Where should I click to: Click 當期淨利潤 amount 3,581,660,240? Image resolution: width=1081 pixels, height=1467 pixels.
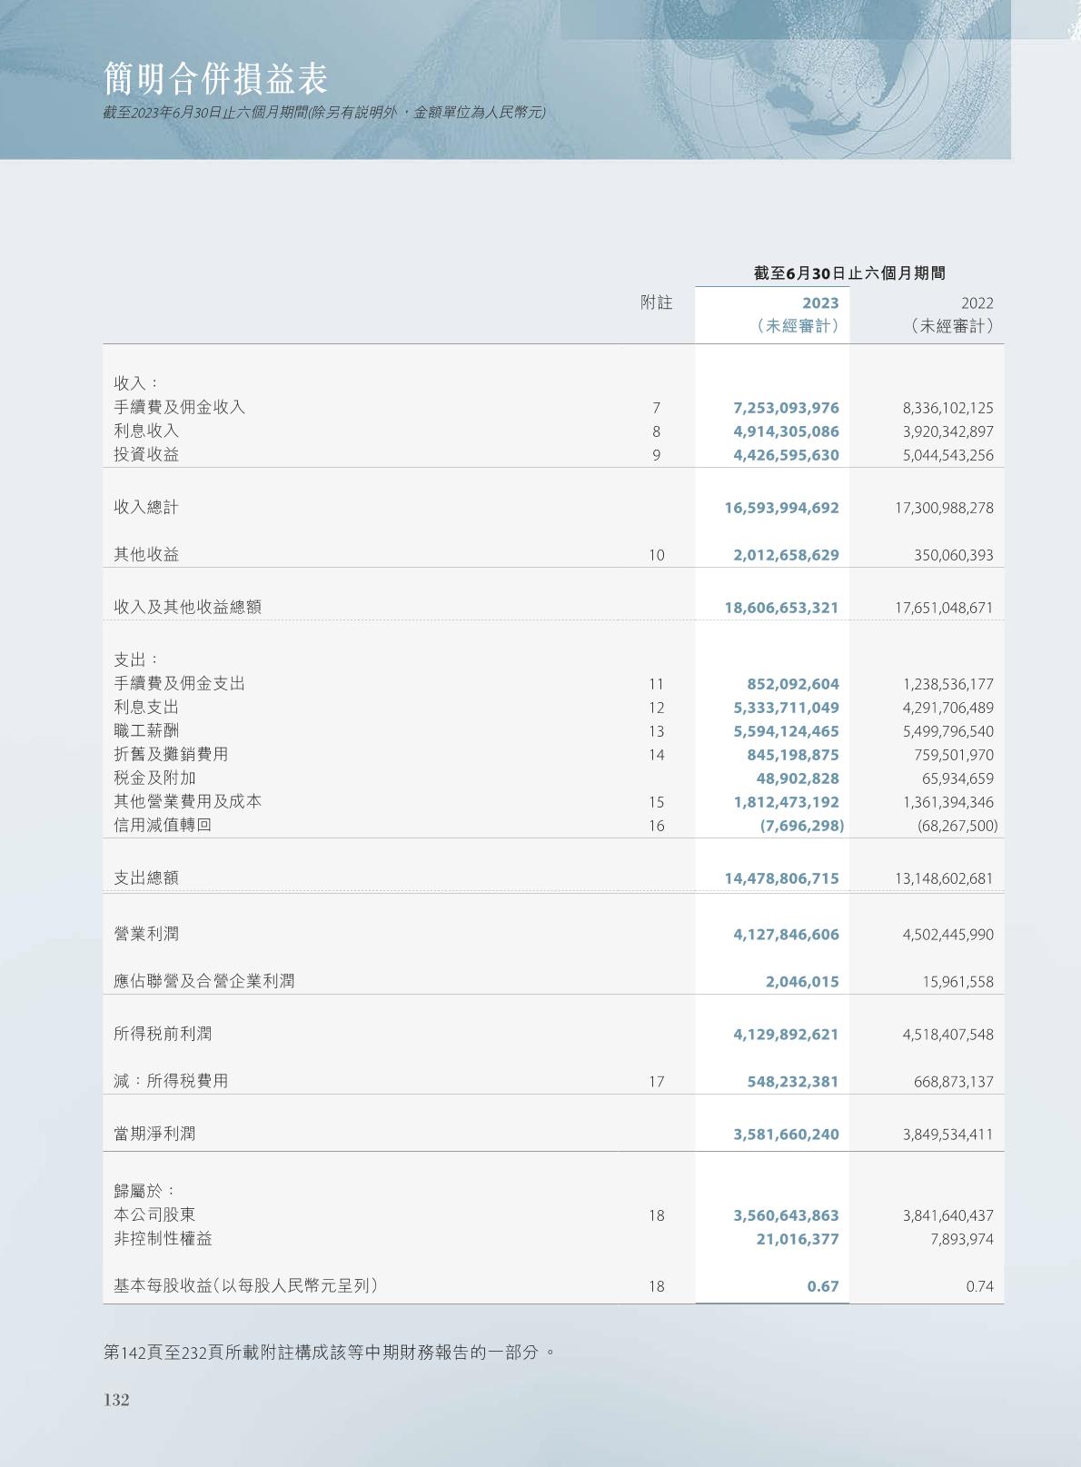(x=786, y=1135)
